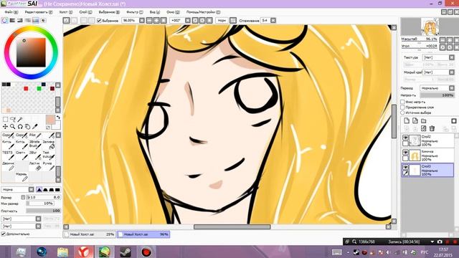The image size is (459, 258).
Task: Choose the Заливка bucket tool
Action: point(49,145)
